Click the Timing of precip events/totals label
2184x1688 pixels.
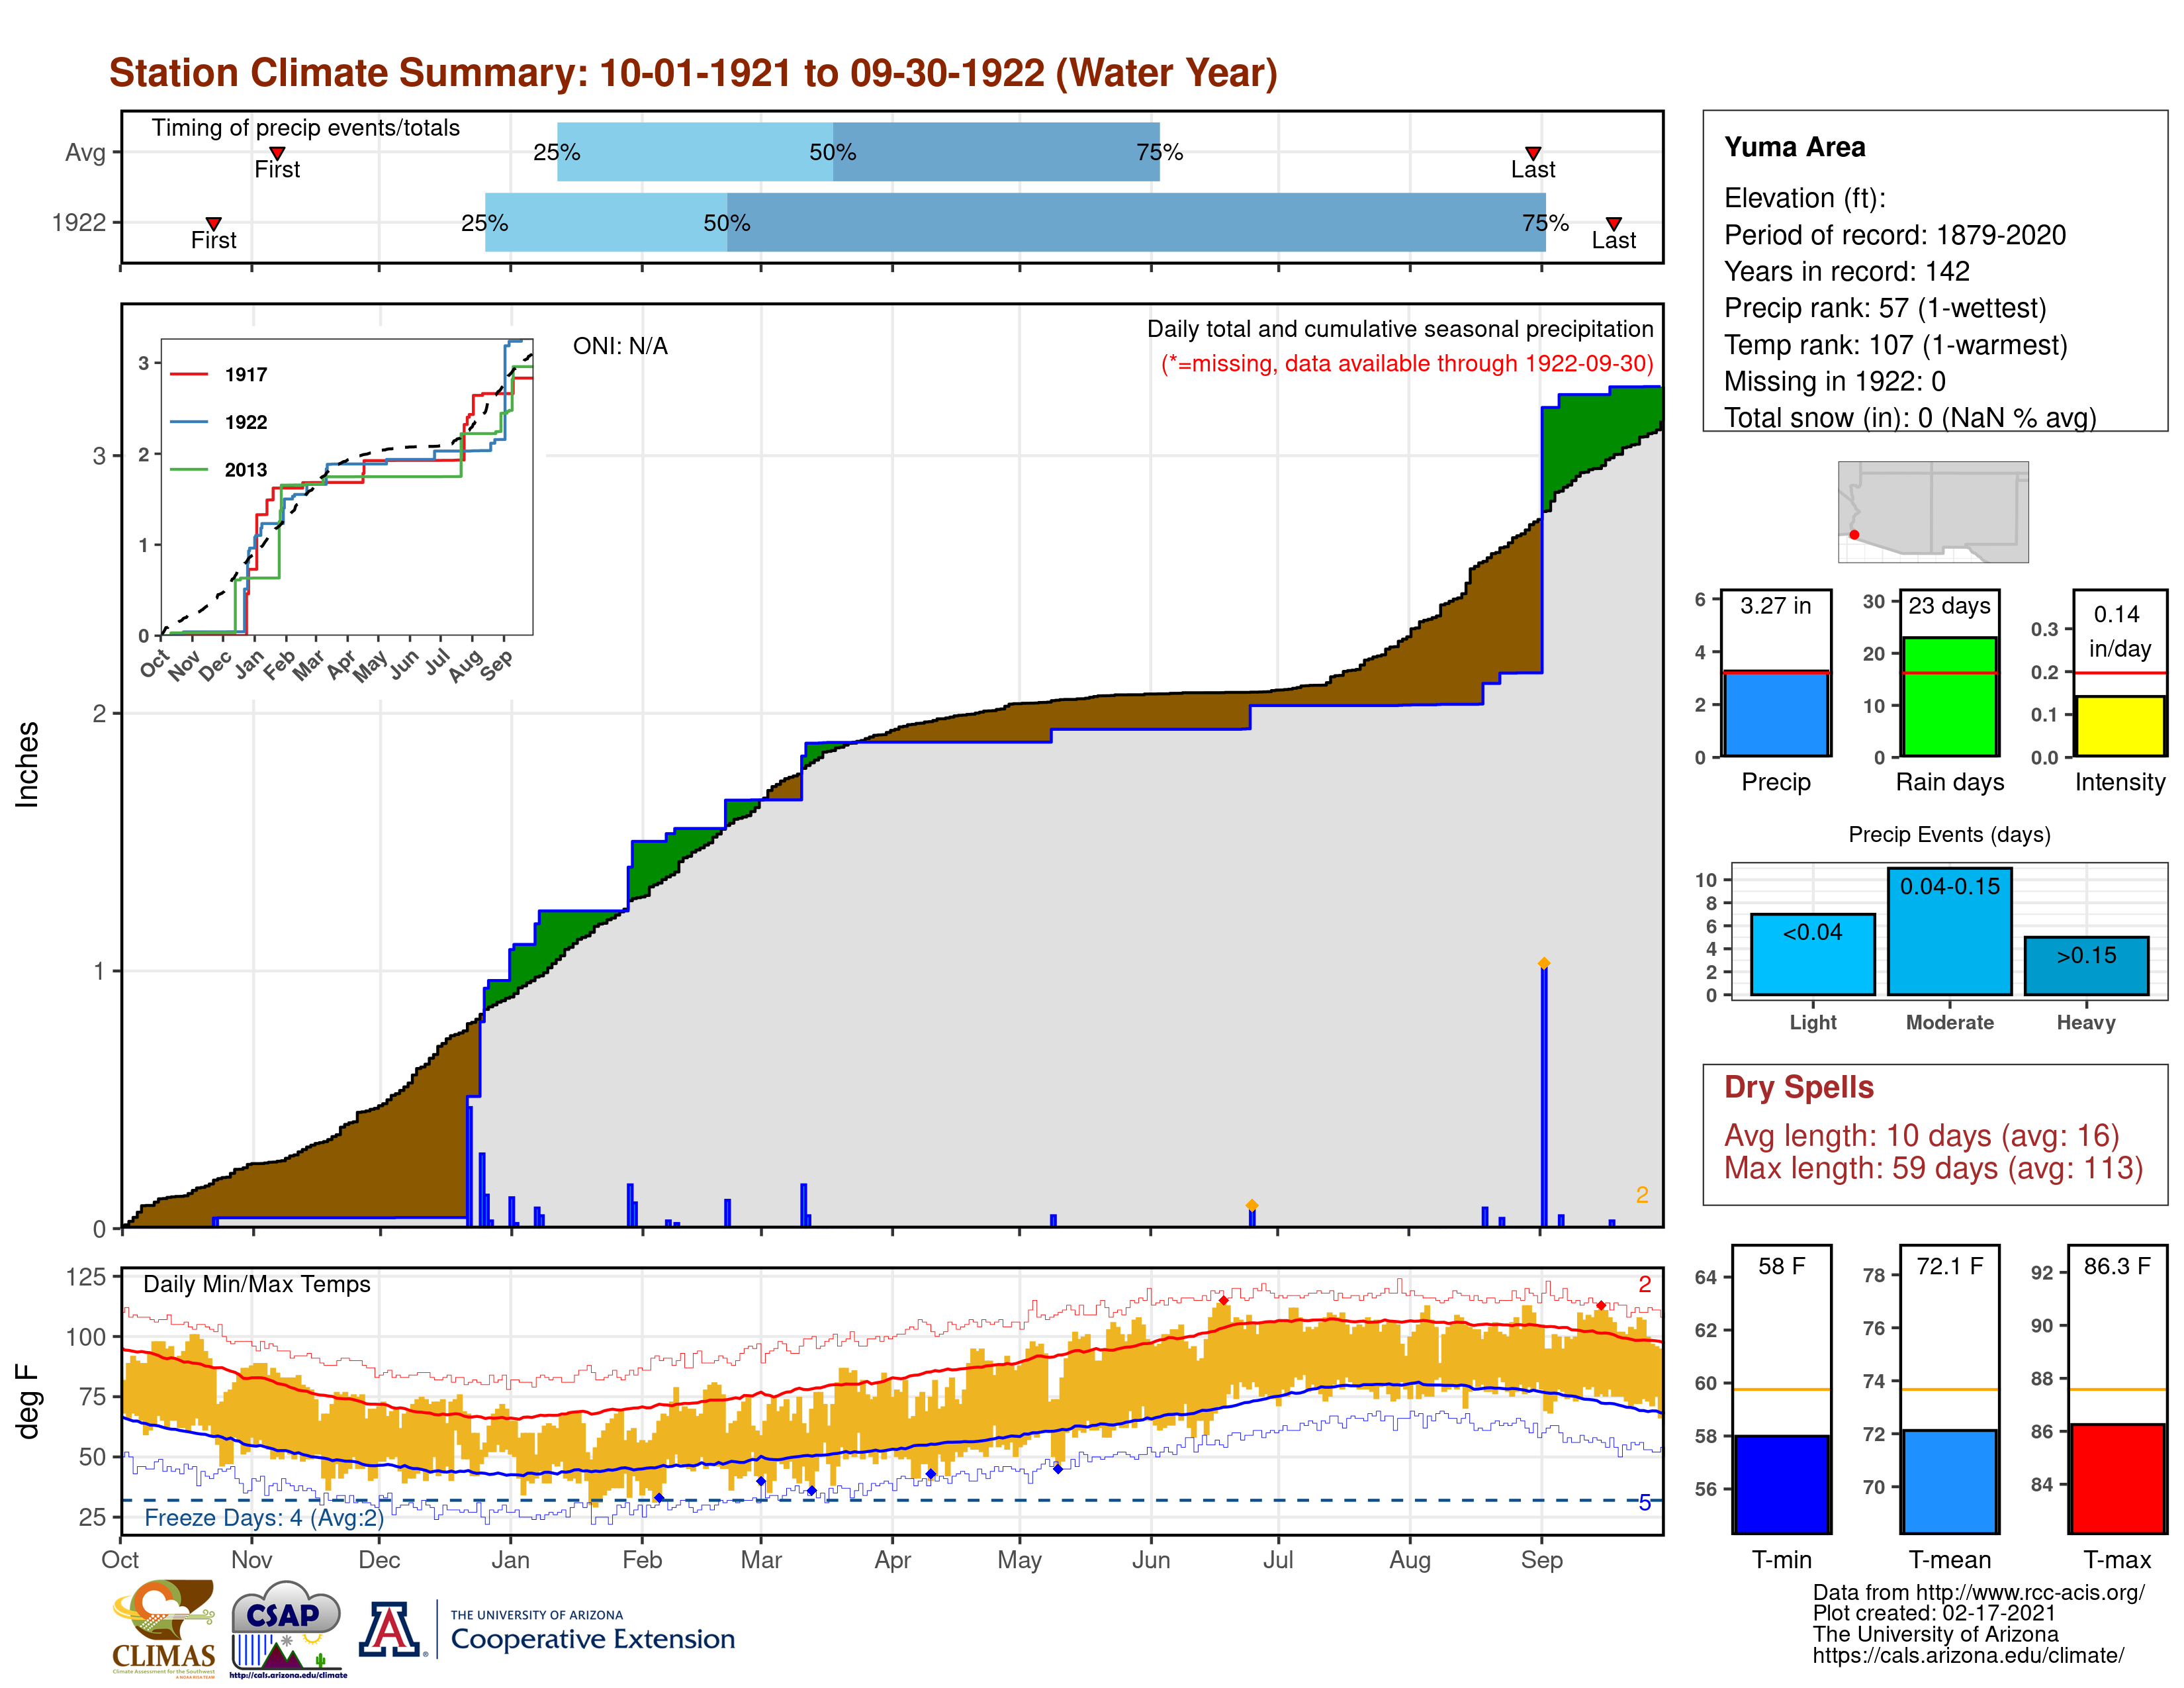[305, 128]
